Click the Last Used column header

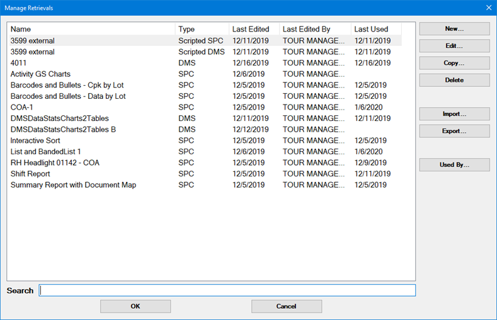click(x=375, y=29)
